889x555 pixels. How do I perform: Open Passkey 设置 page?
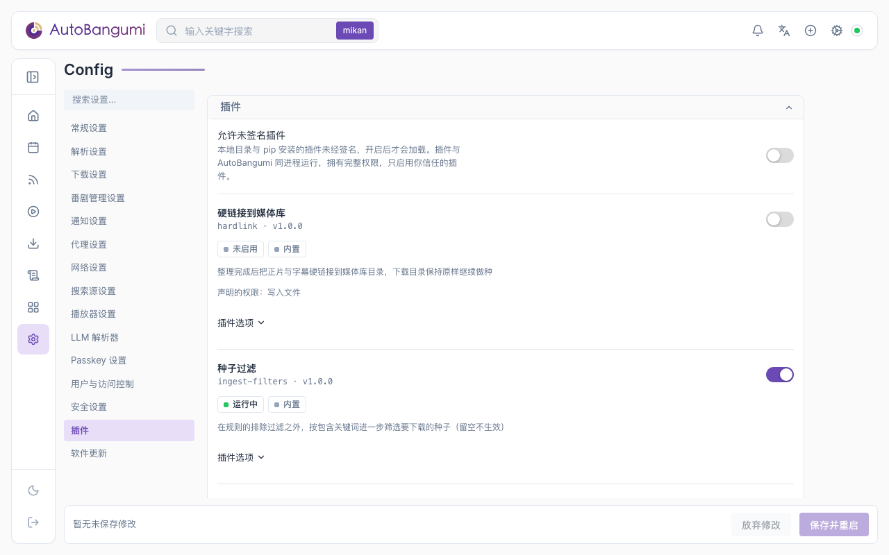pos(129,361)
